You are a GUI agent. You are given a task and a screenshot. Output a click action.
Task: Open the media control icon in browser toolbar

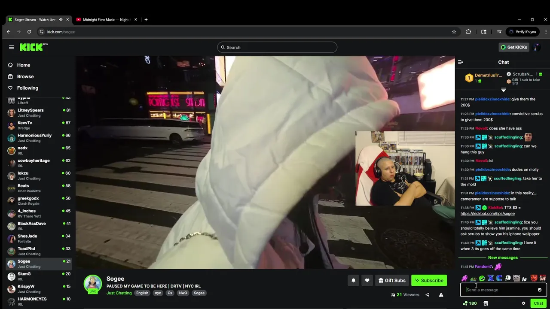(499, 32)
